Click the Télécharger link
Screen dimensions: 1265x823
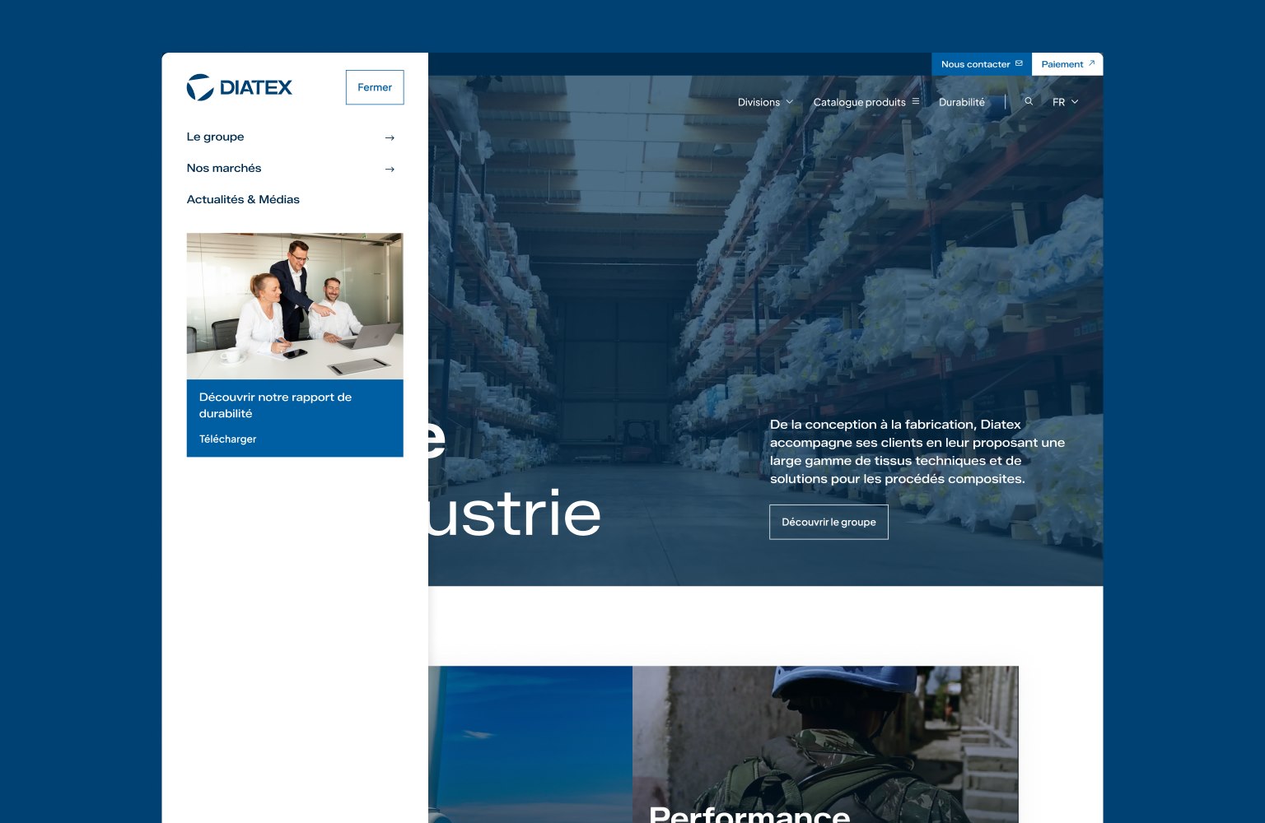pyautogui.click(x=227, y=439)
